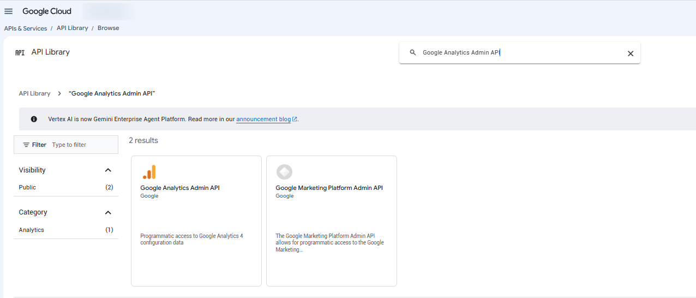Click the chevron after API Library breadcrumb
Image resolution: width=696 pixels, height=298 pixels.
coord(59,94)
